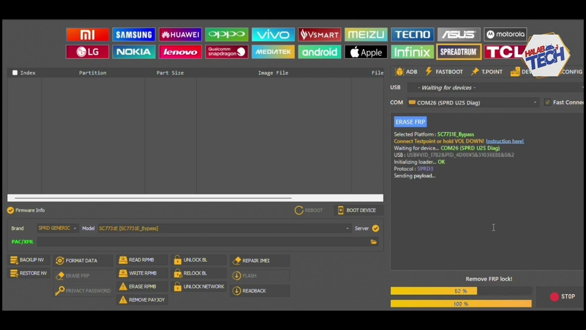Click the ERASE FRP log heading
586x330 pixels.
(410, 122)
